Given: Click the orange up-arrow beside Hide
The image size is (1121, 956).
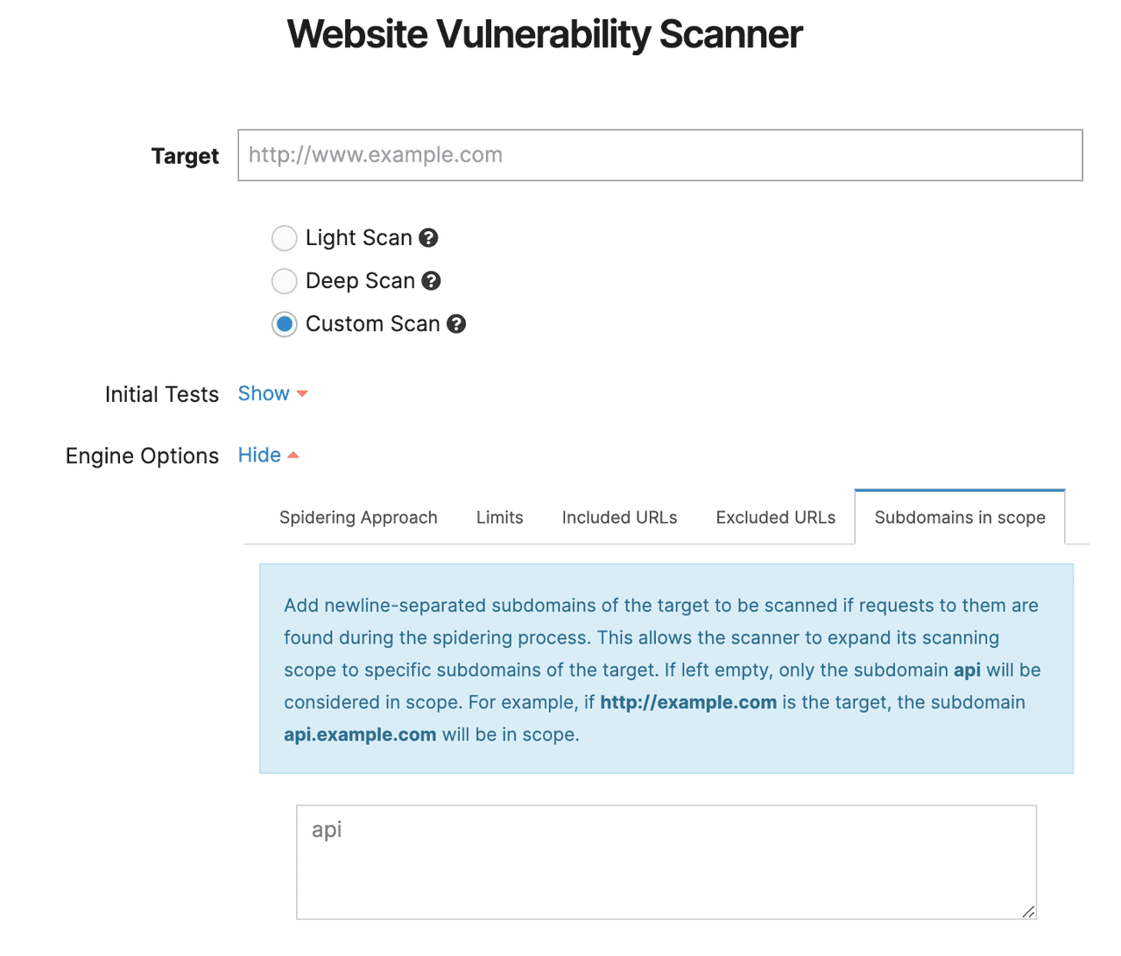Looking at the screenshot, I should (294, 453).
